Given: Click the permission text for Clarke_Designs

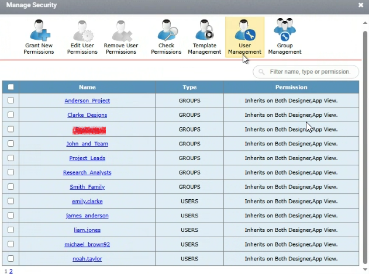Looking at the screenshot, I should click(291, 115).
